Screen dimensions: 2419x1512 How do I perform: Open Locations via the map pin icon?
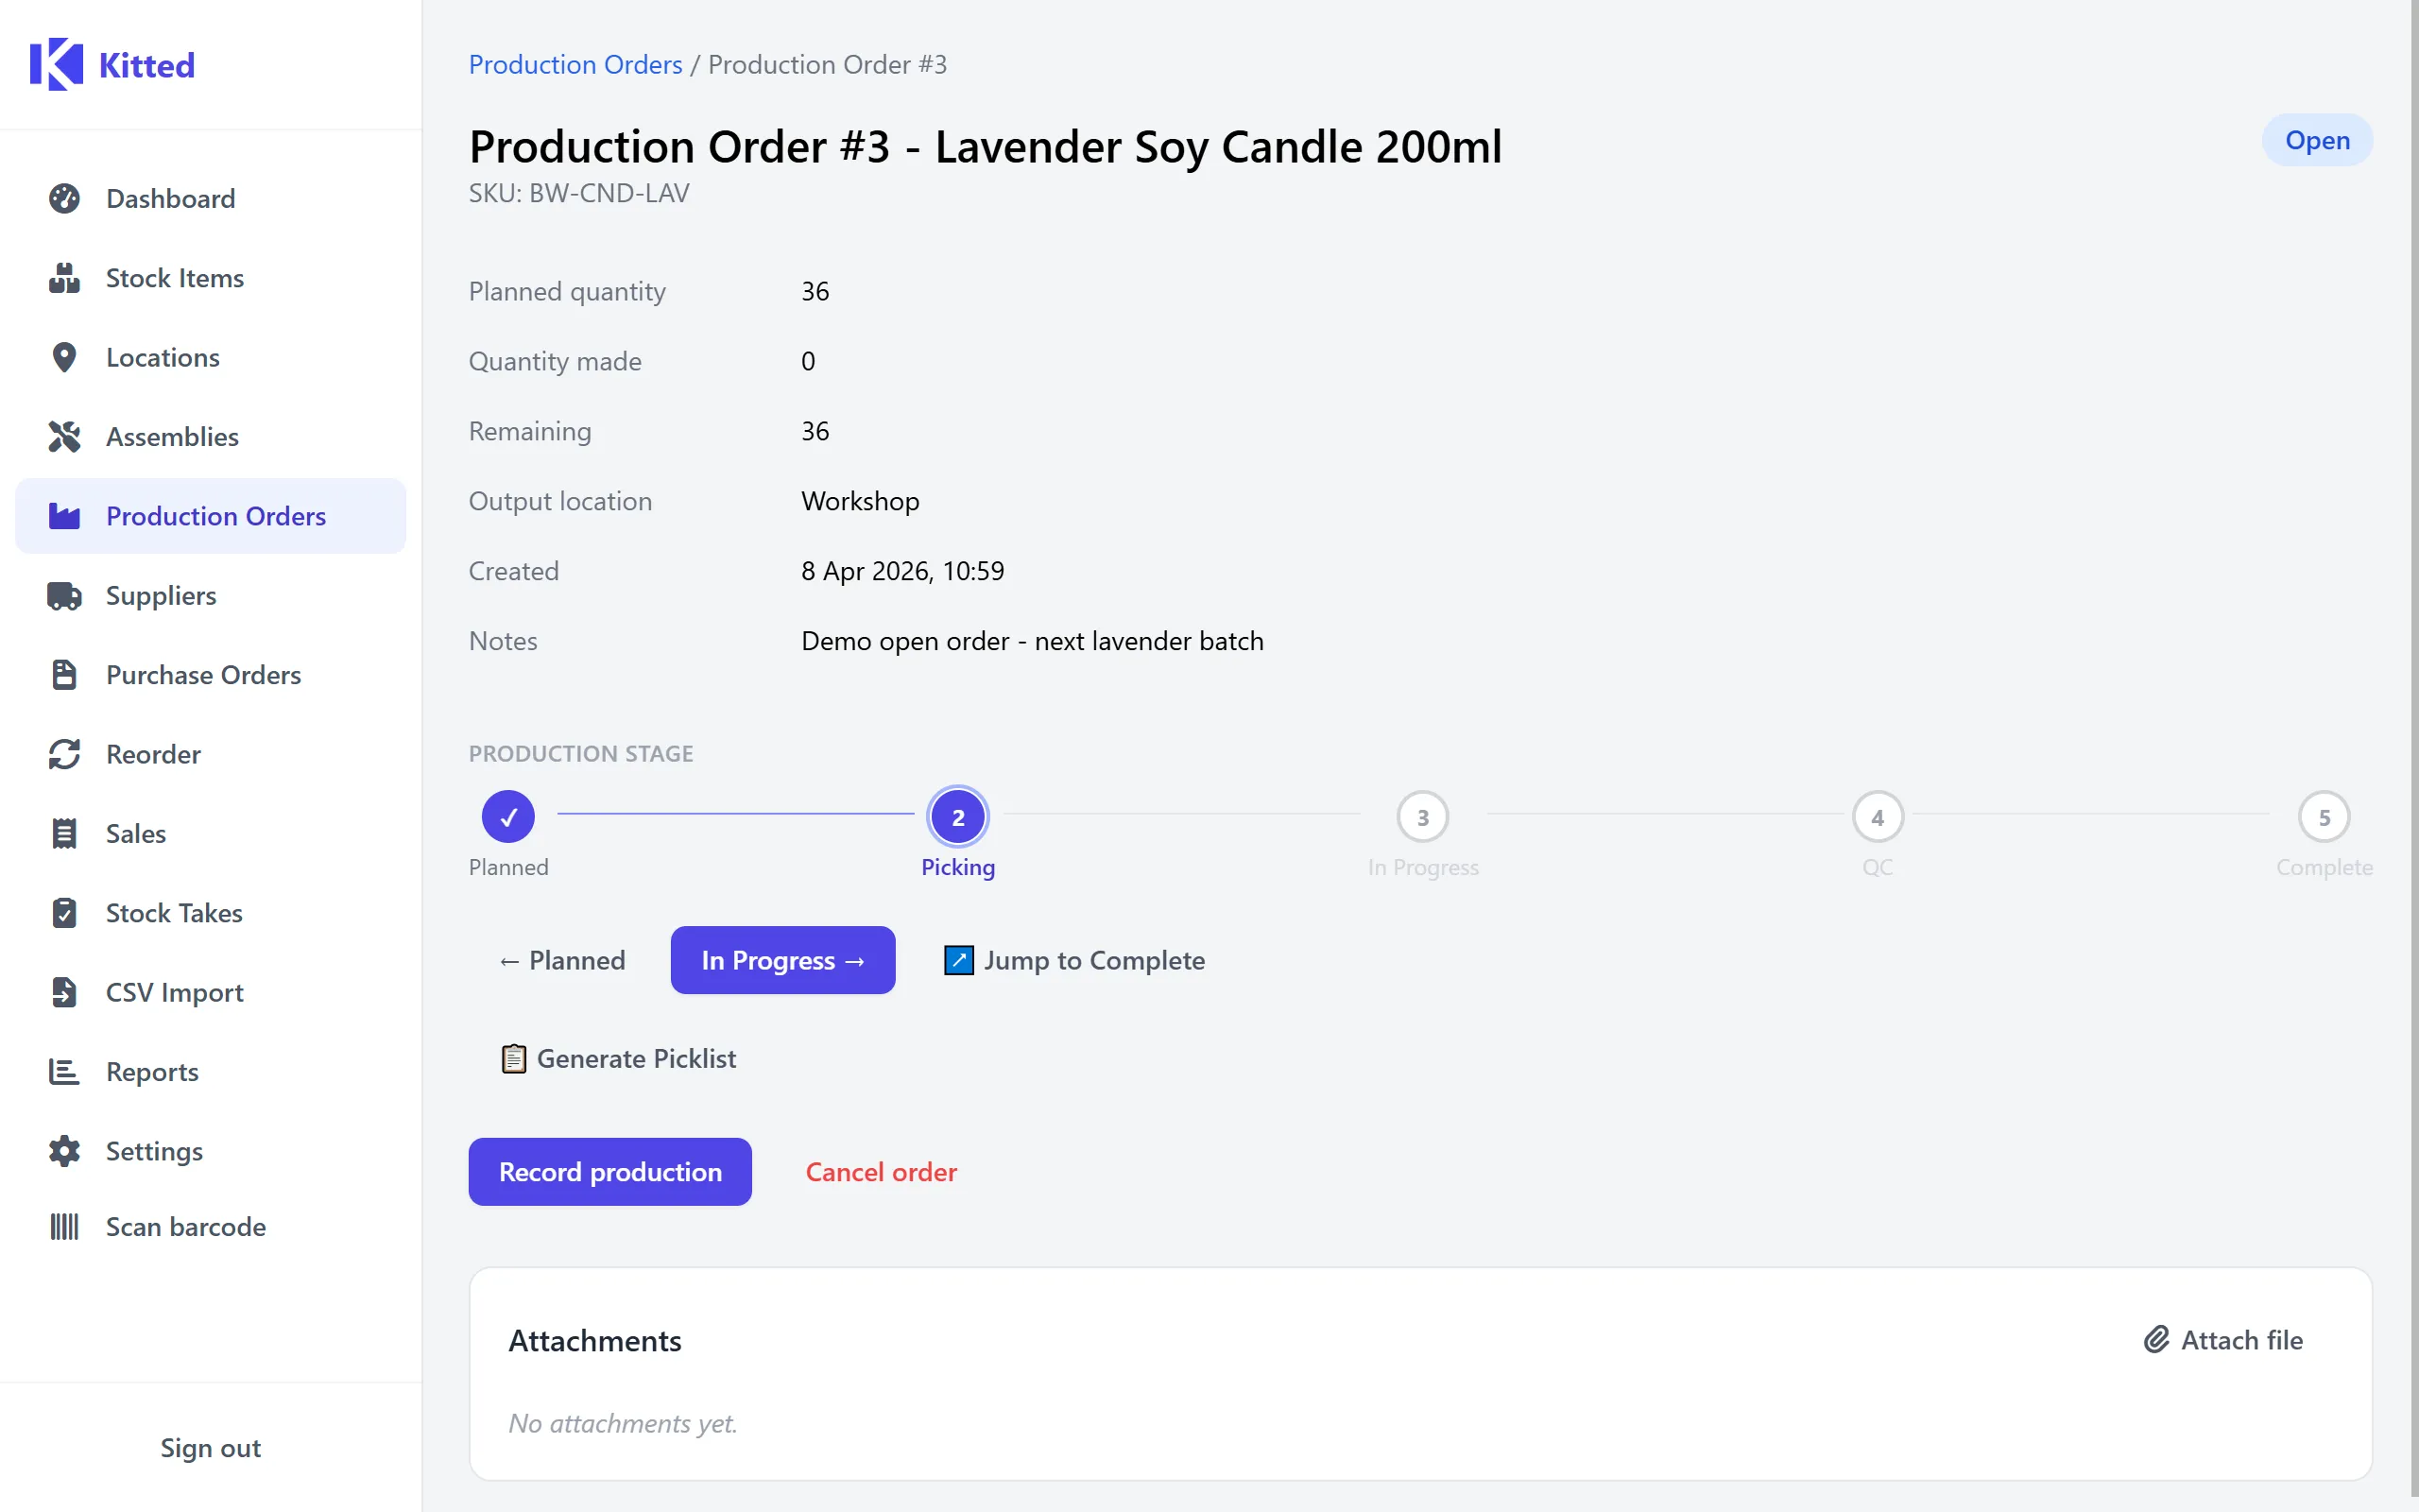pos(64,357)
